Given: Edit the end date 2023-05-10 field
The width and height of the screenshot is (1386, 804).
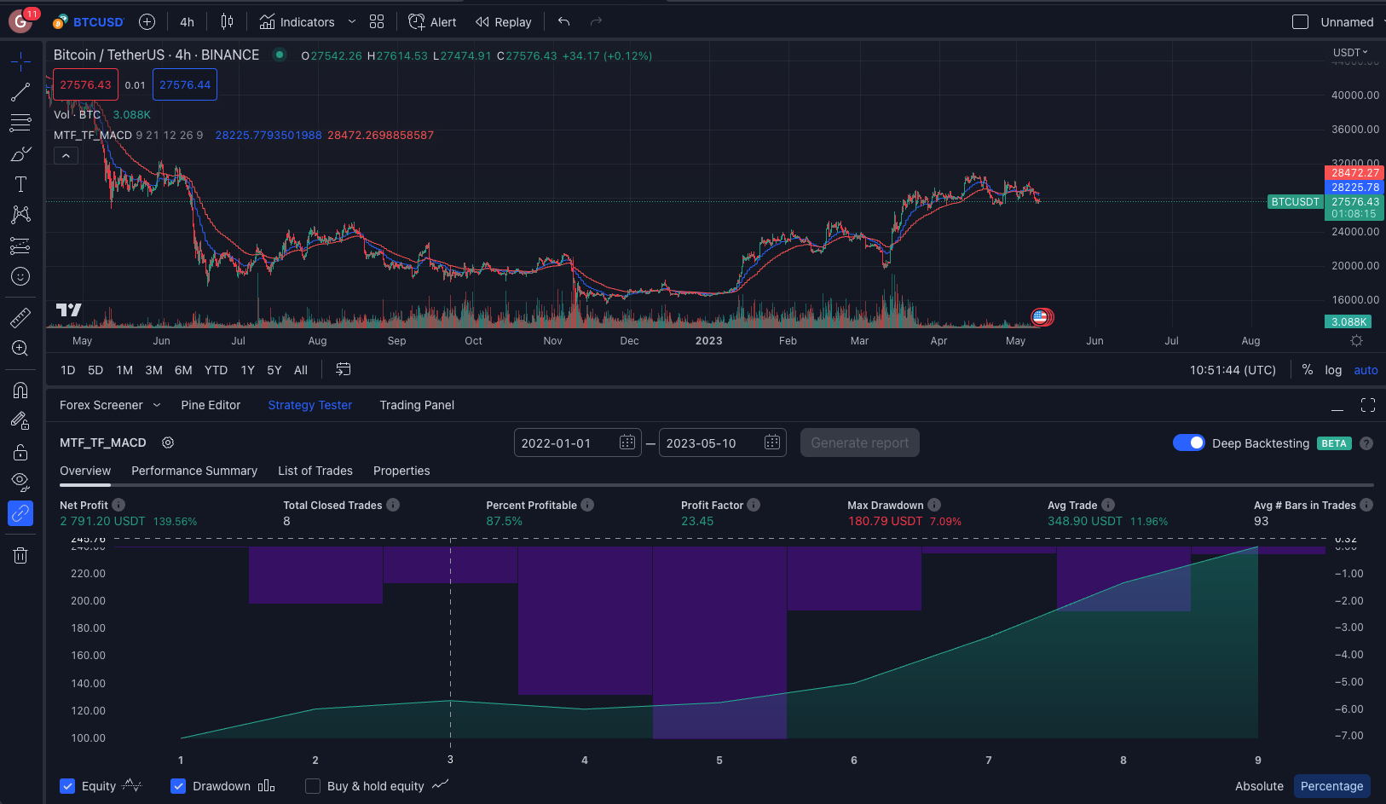Looking at the screenshot, I should click(x=723, y=442).
